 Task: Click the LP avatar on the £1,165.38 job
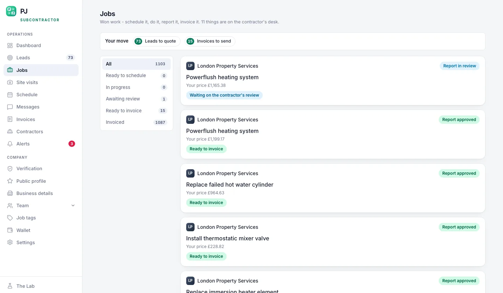pos(190,66)
